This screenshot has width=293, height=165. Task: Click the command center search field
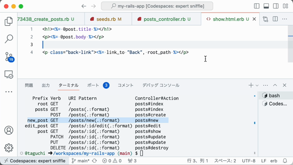157,6
